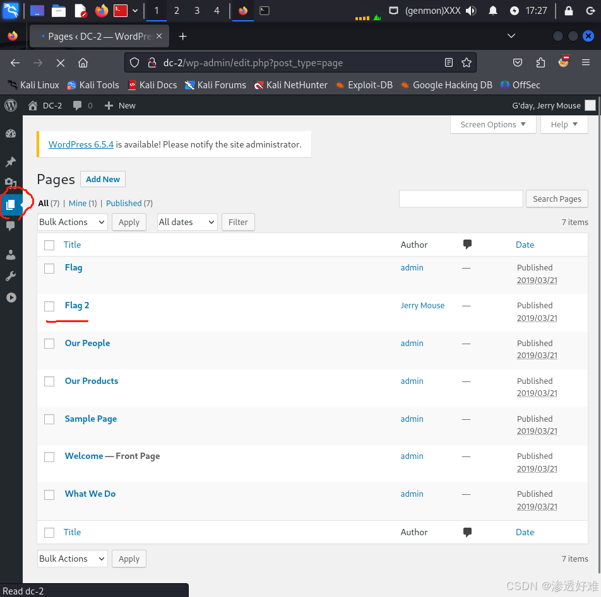Open Media icon in the sidebar
Screen dimensions: 601x597
point(11,182)
